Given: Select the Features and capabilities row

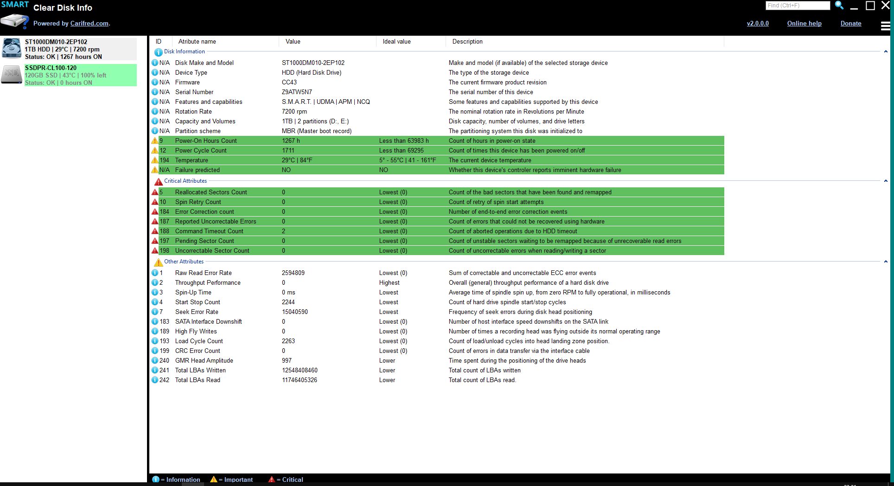Looking at the screenshot, I should click(x=437, y=102).
